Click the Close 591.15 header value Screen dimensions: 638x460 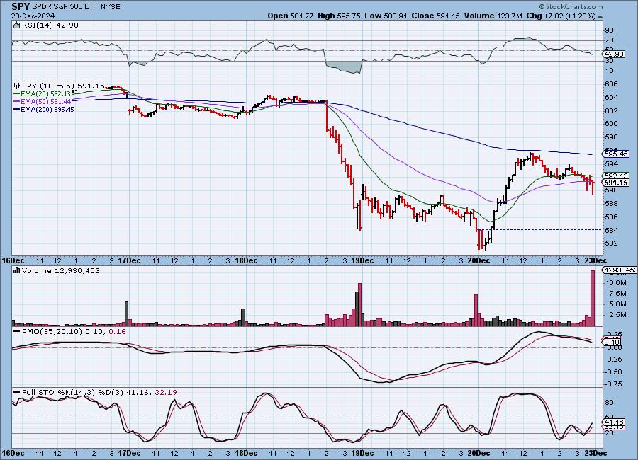[435, 16]
